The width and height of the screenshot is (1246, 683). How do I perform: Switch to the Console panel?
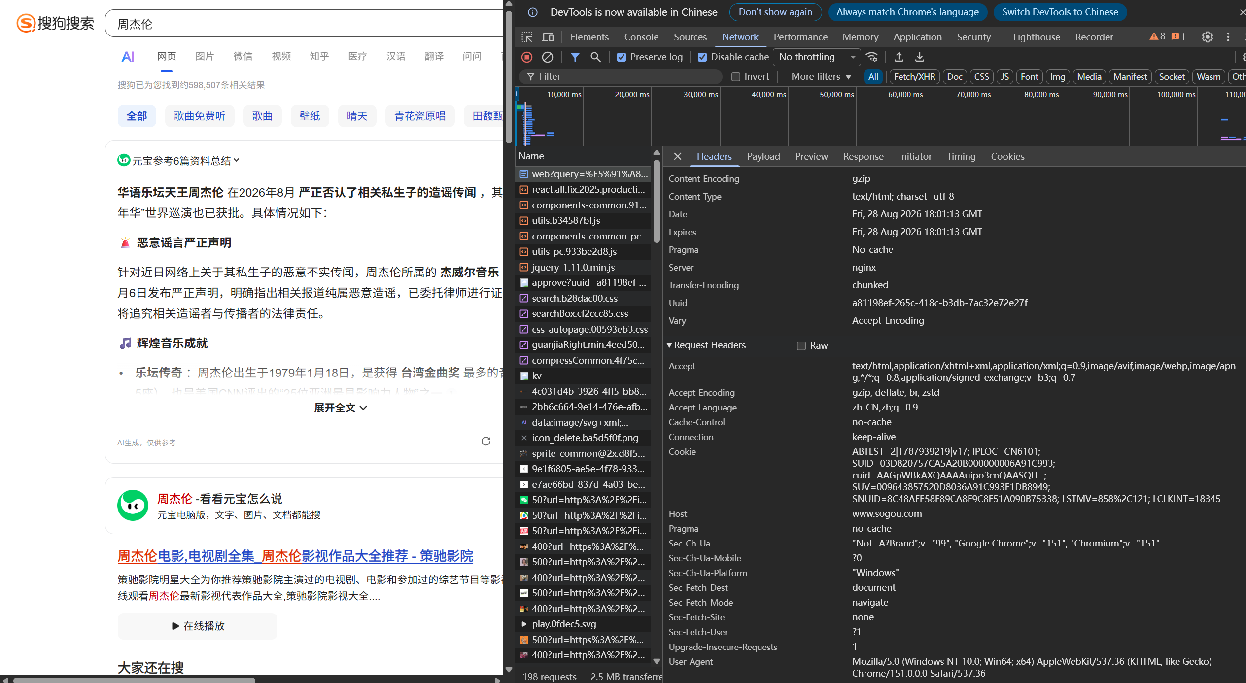point(641,37)
